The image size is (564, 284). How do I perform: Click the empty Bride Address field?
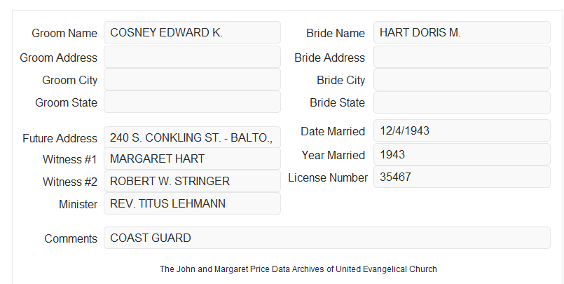tap(462, 57)
